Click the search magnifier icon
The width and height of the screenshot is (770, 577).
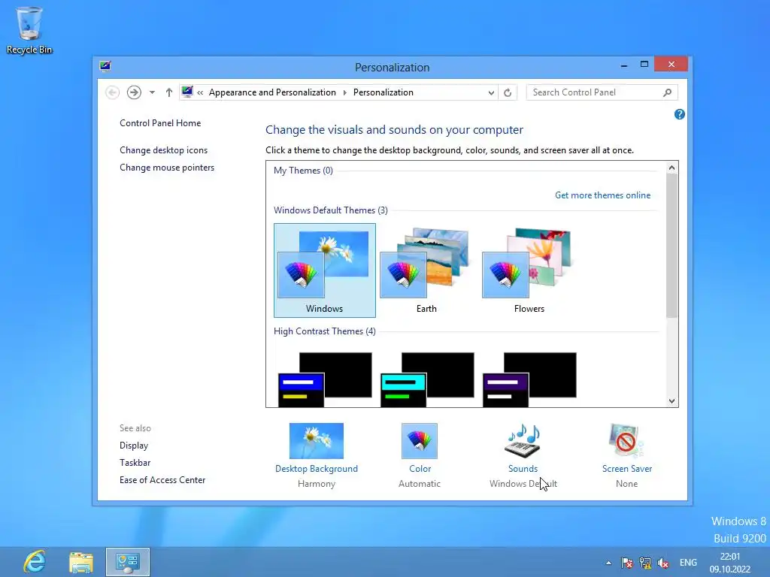coord(668,92)
